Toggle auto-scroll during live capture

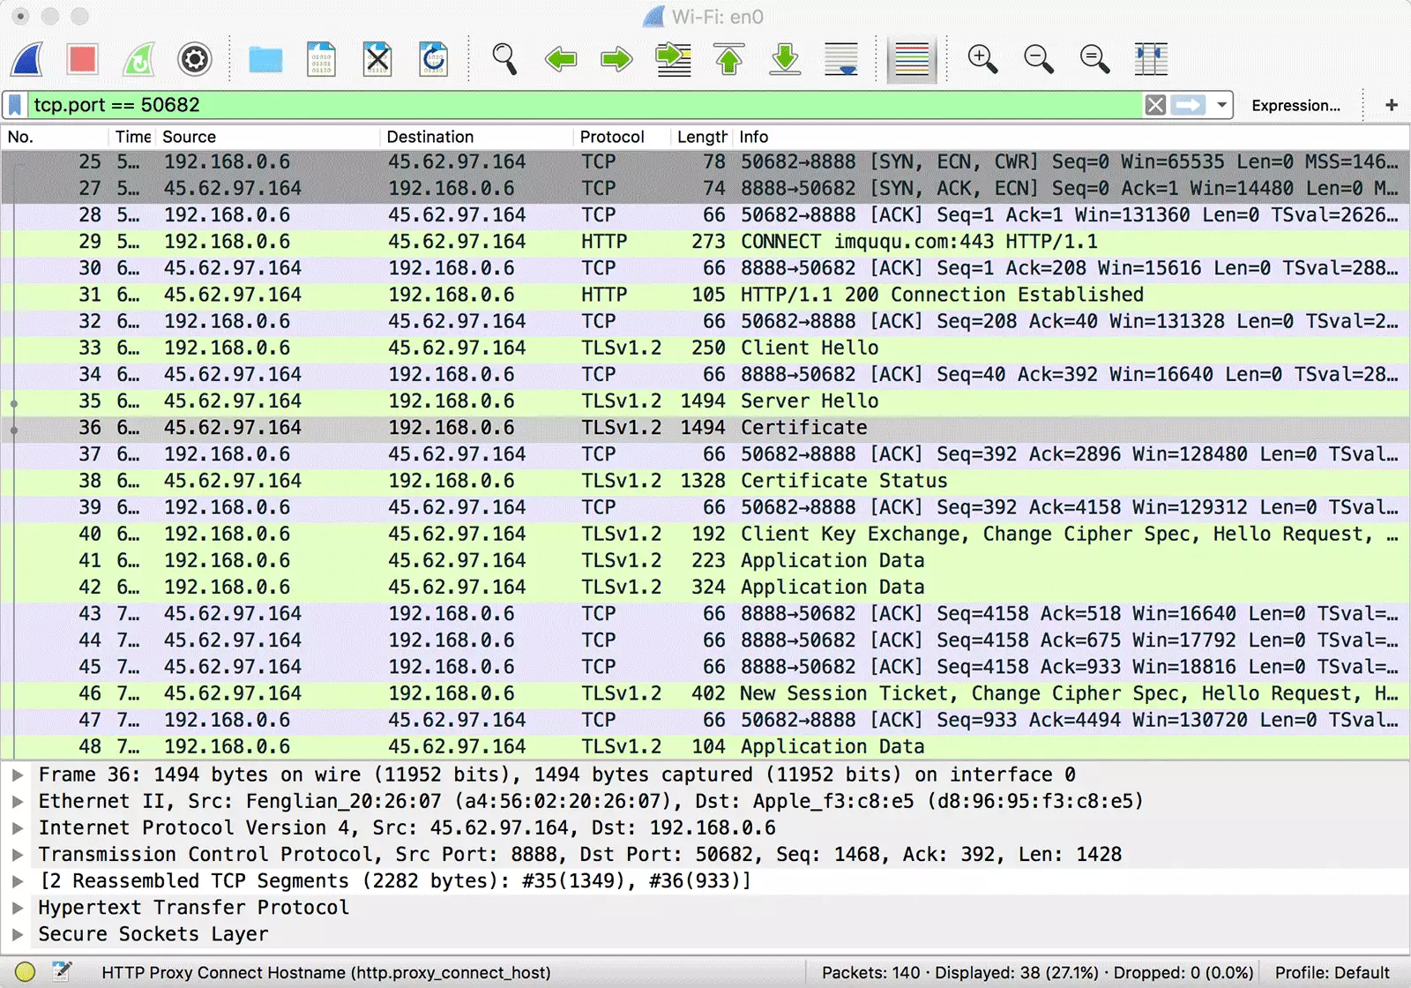tap(840, 59)
